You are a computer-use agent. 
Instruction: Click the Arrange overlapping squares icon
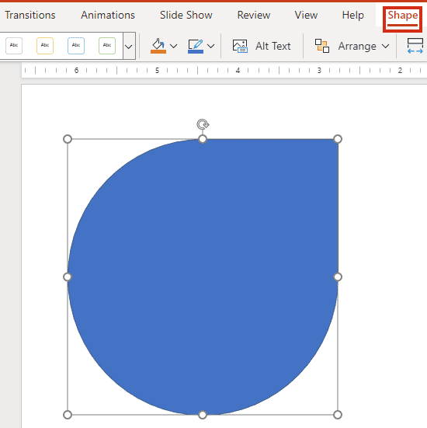click(322, 46)
